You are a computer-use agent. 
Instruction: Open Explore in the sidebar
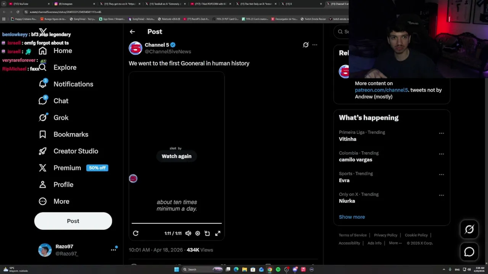(58, 67)
